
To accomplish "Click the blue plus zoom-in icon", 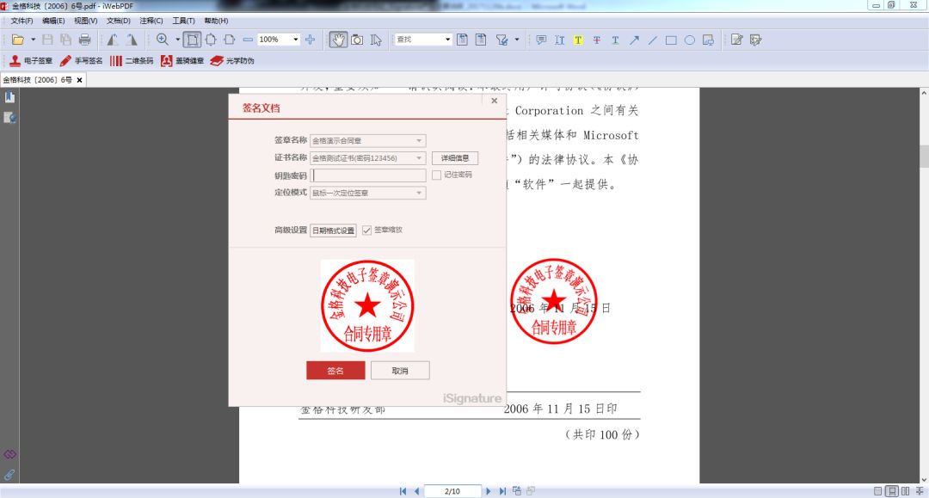I will (310, 40).
